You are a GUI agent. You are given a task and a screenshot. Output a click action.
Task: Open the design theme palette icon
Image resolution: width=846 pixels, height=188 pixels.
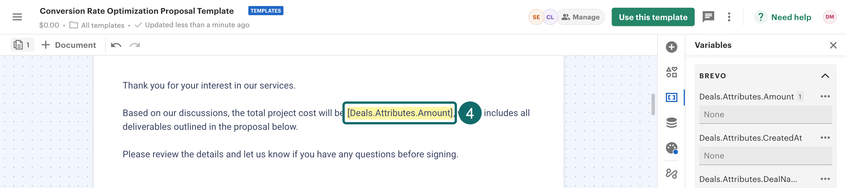pyautogui.click(x=671, y=148)
